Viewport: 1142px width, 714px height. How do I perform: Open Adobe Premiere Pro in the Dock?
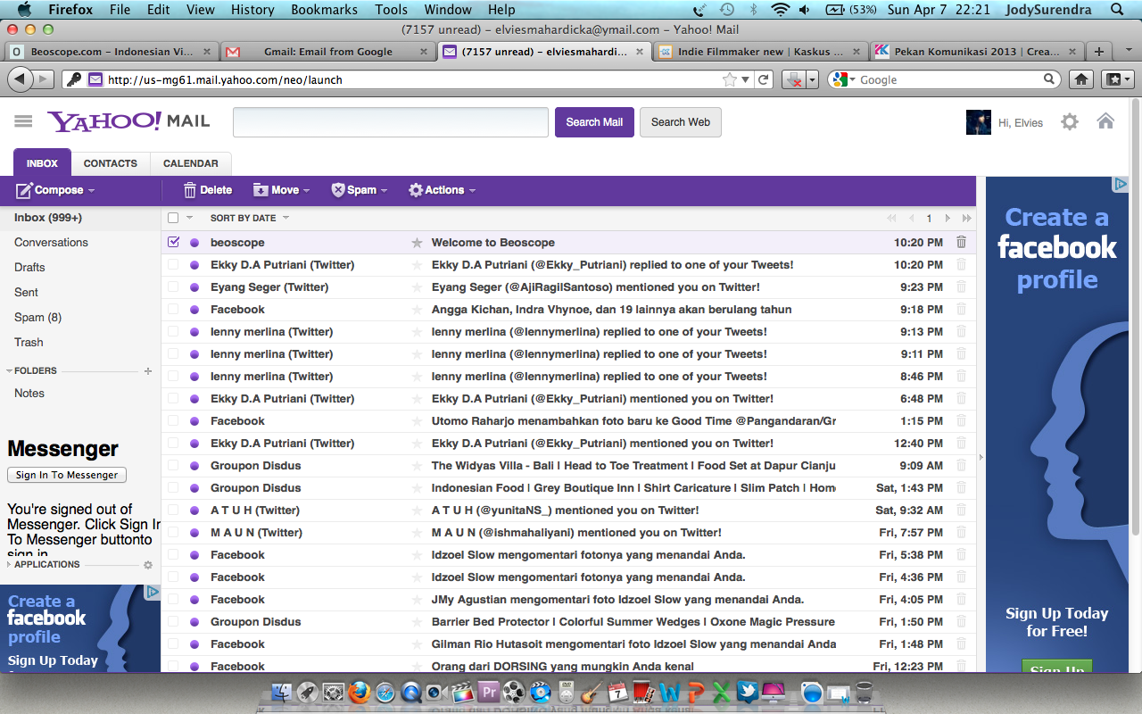click(489, 692)
